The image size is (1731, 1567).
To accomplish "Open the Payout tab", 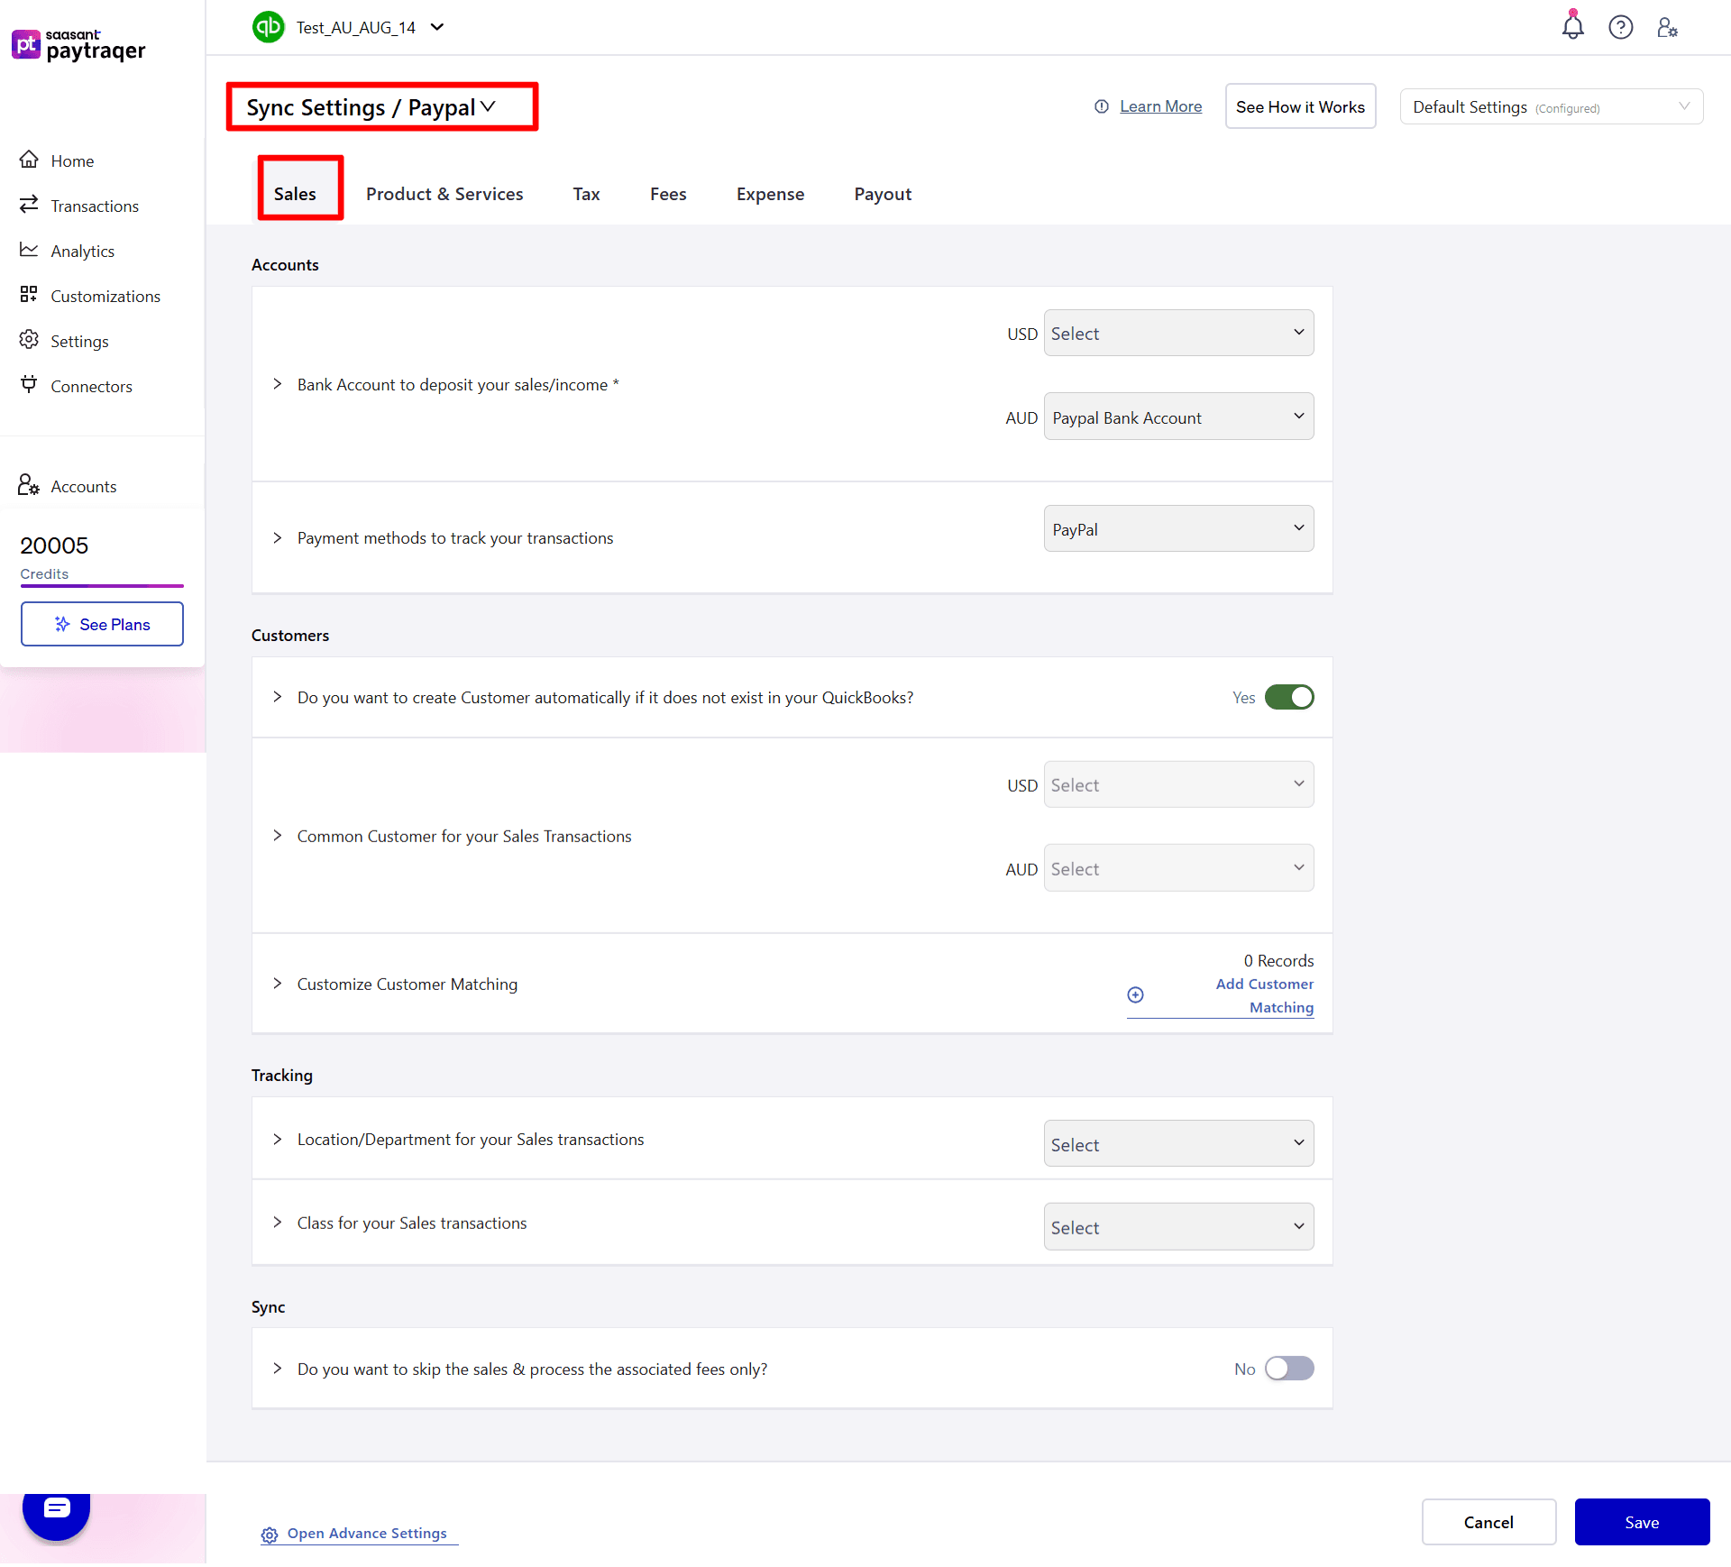I will click(x=882, y=194).
